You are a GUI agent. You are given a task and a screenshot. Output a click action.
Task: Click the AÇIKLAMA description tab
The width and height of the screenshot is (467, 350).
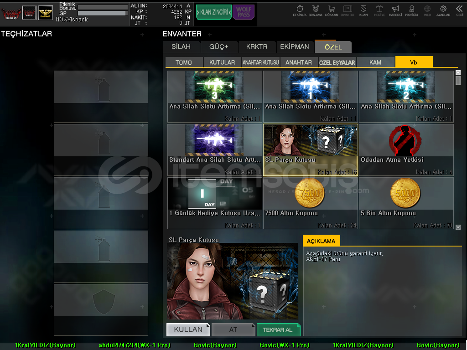click(321, 241)
